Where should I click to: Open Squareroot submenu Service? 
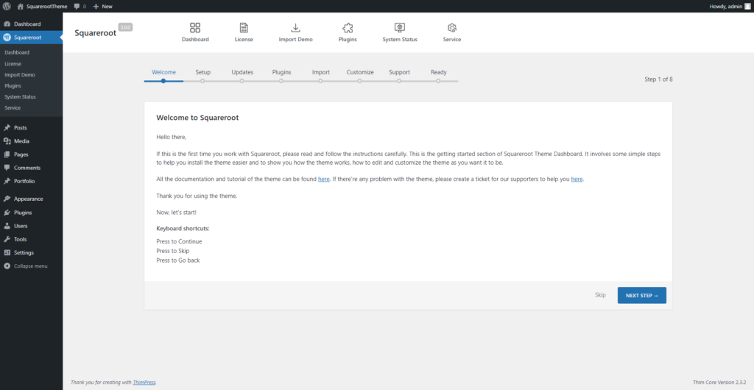13,107
